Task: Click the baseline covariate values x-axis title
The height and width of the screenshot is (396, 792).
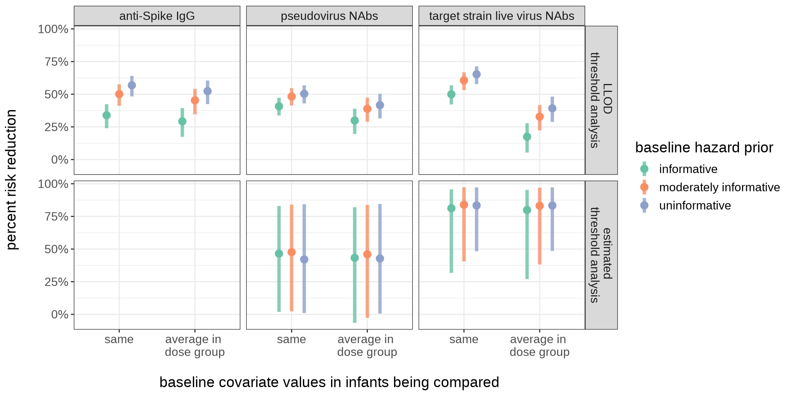Action: [329, 382]
